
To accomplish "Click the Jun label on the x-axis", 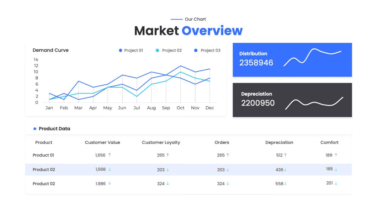I will pos(122,108).
